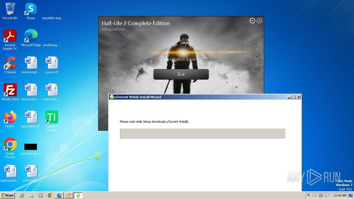Select the bookaccept... document icon
Screen dimensions: 354x199
pos(31,65)
